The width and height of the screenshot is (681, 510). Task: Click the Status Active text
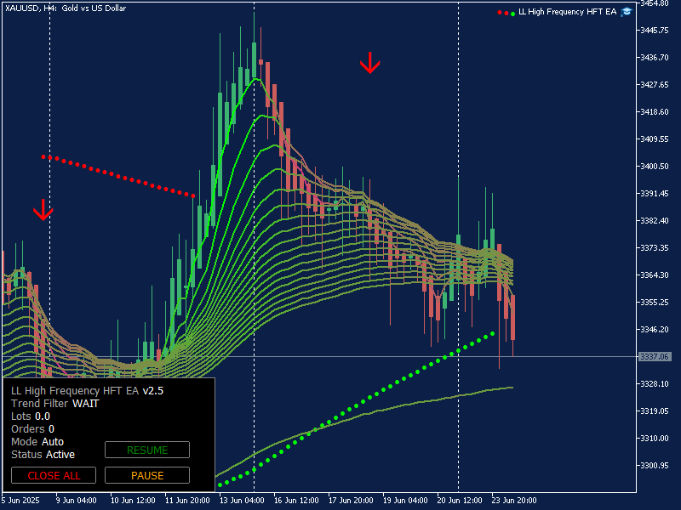click(x=43, y=455)
